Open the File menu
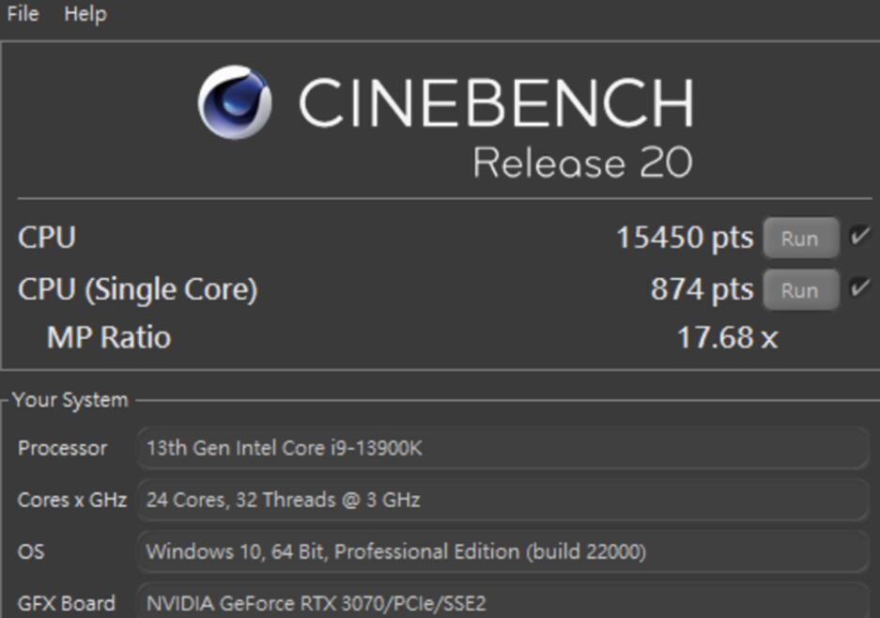Screen dimensions: 880x618 (x=23, y=14)
